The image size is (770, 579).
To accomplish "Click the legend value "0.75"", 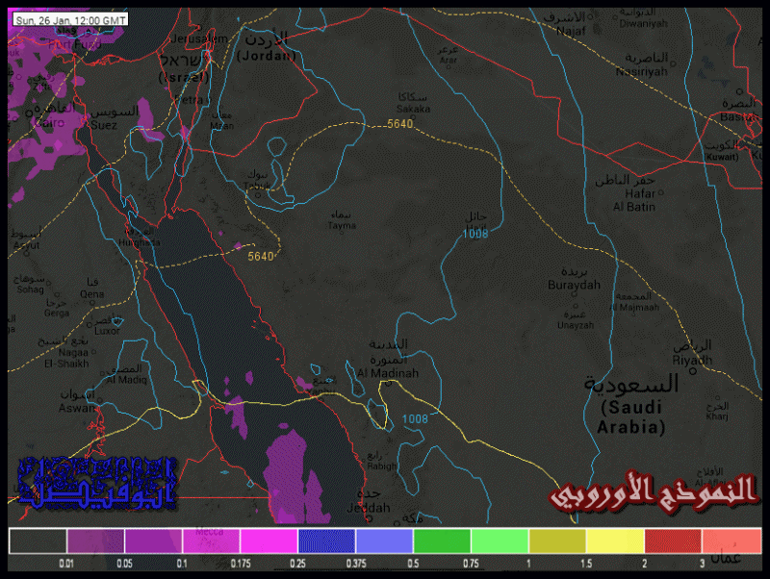I will 471,564.
